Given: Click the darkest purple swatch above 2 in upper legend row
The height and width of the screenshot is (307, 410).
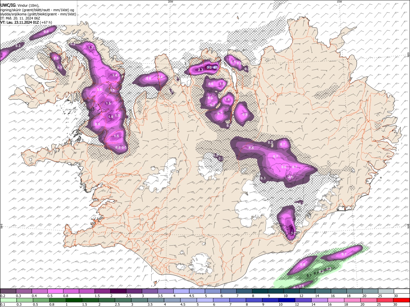Looking at the screenshot, I should (118, 291).
